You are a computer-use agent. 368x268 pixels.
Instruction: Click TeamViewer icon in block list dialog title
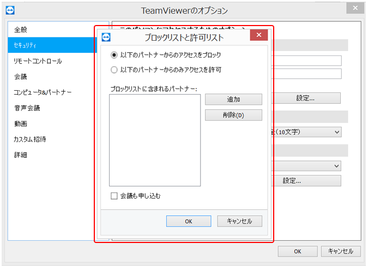(106, 38)
